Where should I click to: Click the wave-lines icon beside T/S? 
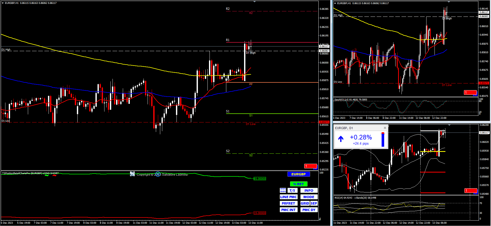[x=283, y=190]
